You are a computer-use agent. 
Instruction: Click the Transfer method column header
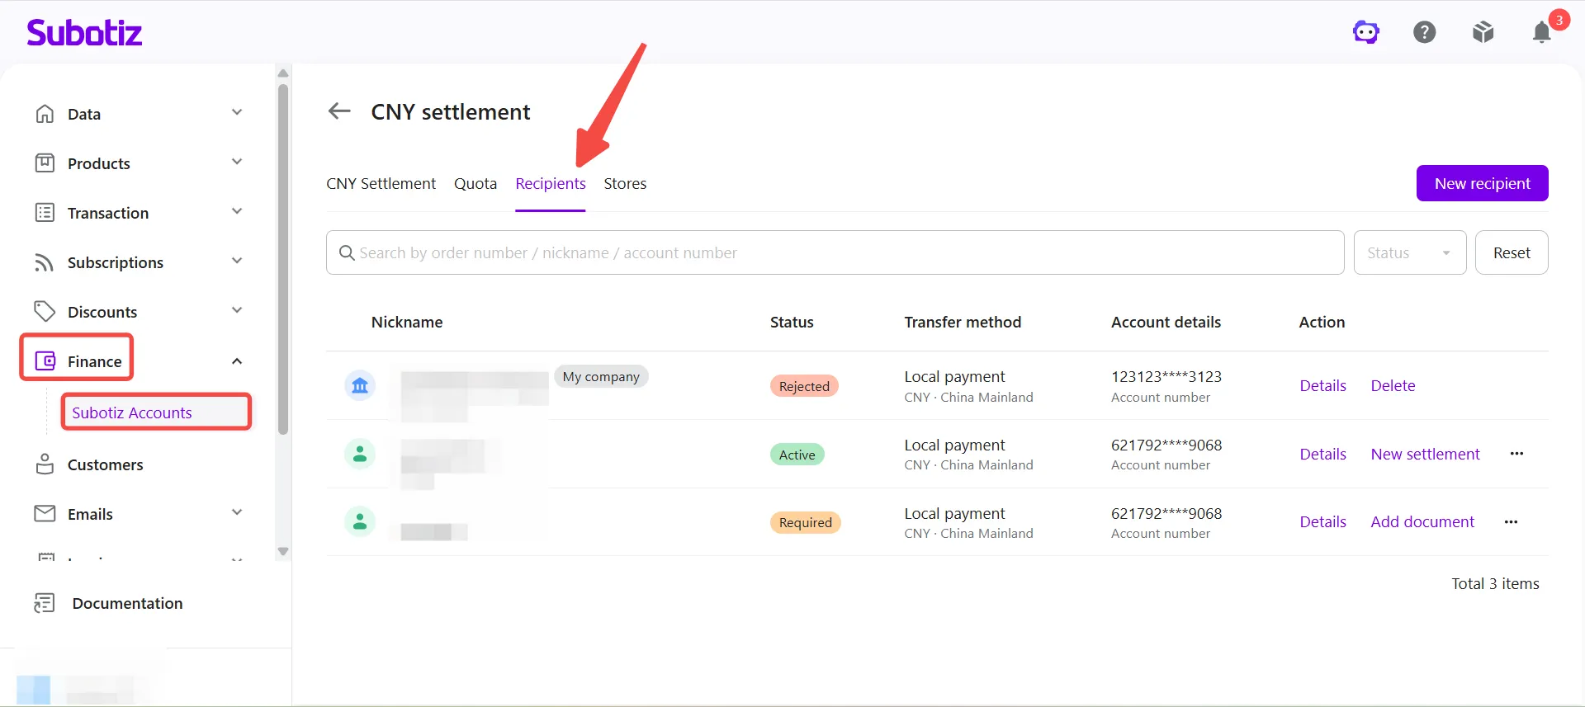(963, 322)
